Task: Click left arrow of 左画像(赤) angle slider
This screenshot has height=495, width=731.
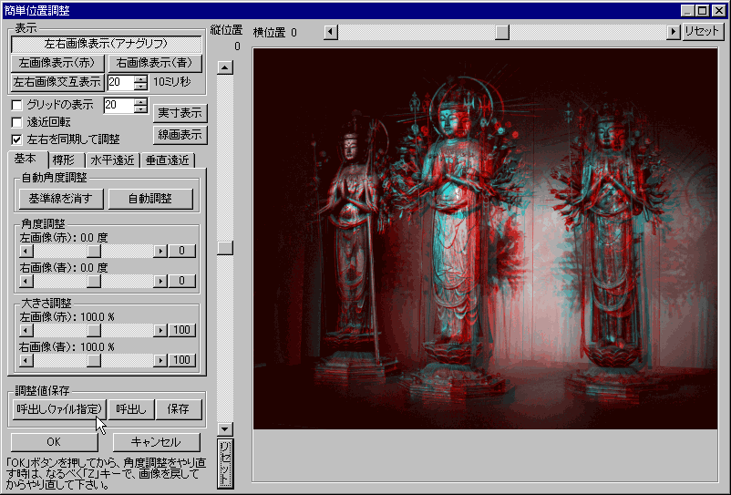Action: [x=26, y=252]
